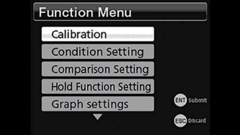Click the down triangle below Graph settings

(97, 117)
